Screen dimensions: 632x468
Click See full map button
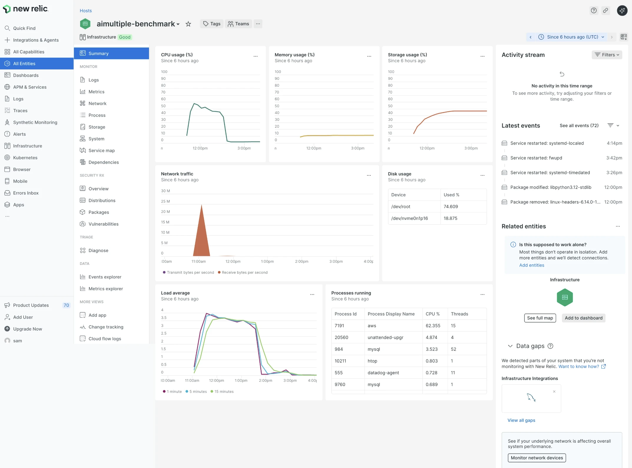540,318
